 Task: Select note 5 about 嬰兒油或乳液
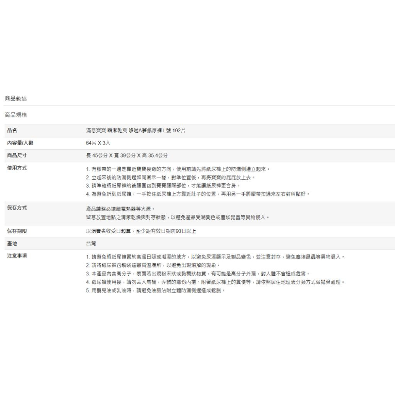pos(155,290)
